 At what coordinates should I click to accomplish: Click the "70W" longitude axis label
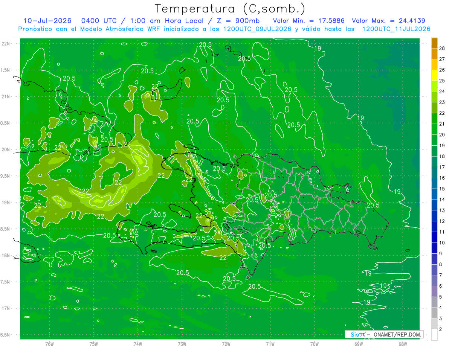tap(315, 344)
